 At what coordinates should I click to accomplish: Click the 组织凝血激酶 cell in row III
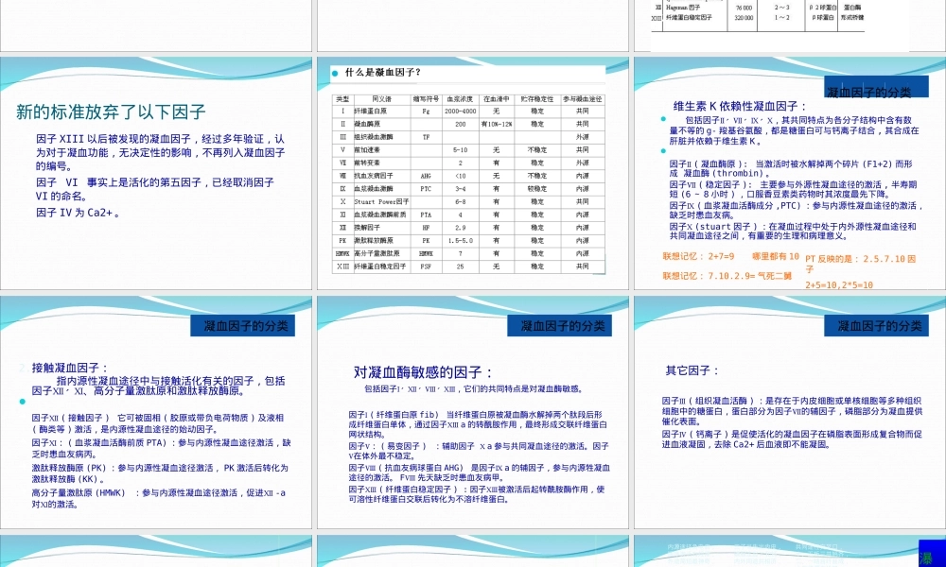pos(381,137)
